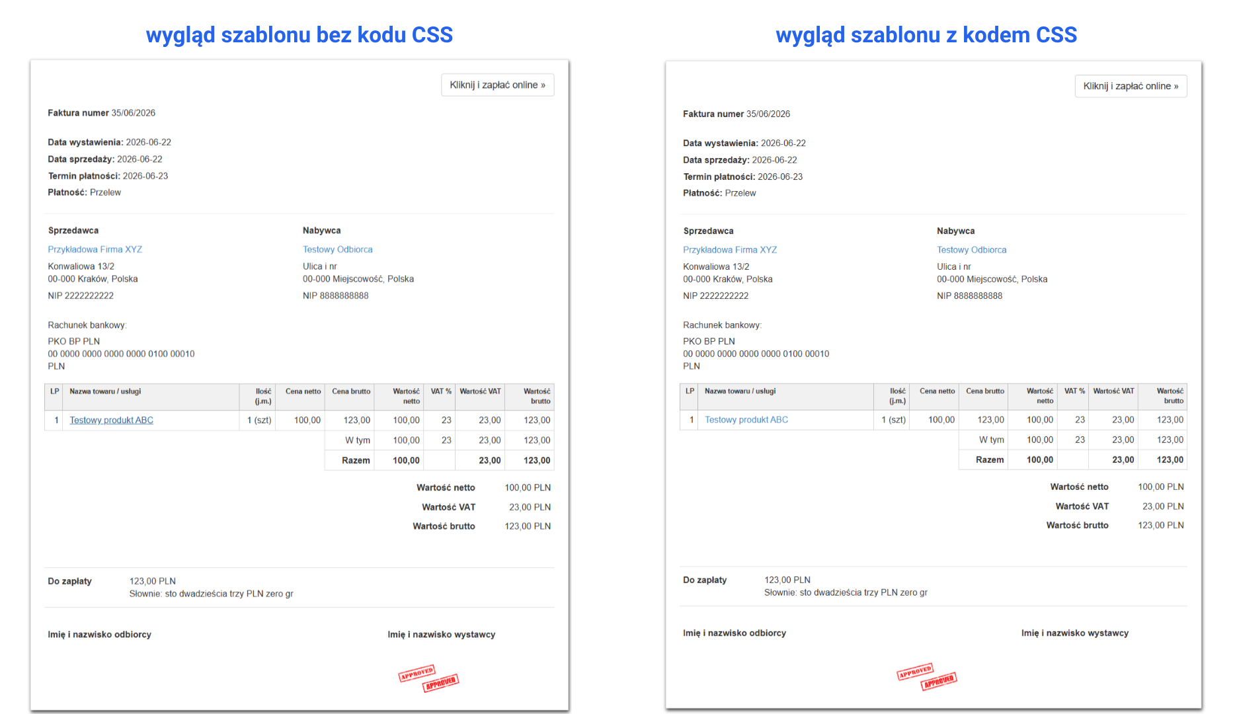Image resolution: width=1235 pixels, height=714 pixels.
Task: Click 'Wartość VAT' summary label in left invoice
Action: pyautogui.click(x=448, y=507)
